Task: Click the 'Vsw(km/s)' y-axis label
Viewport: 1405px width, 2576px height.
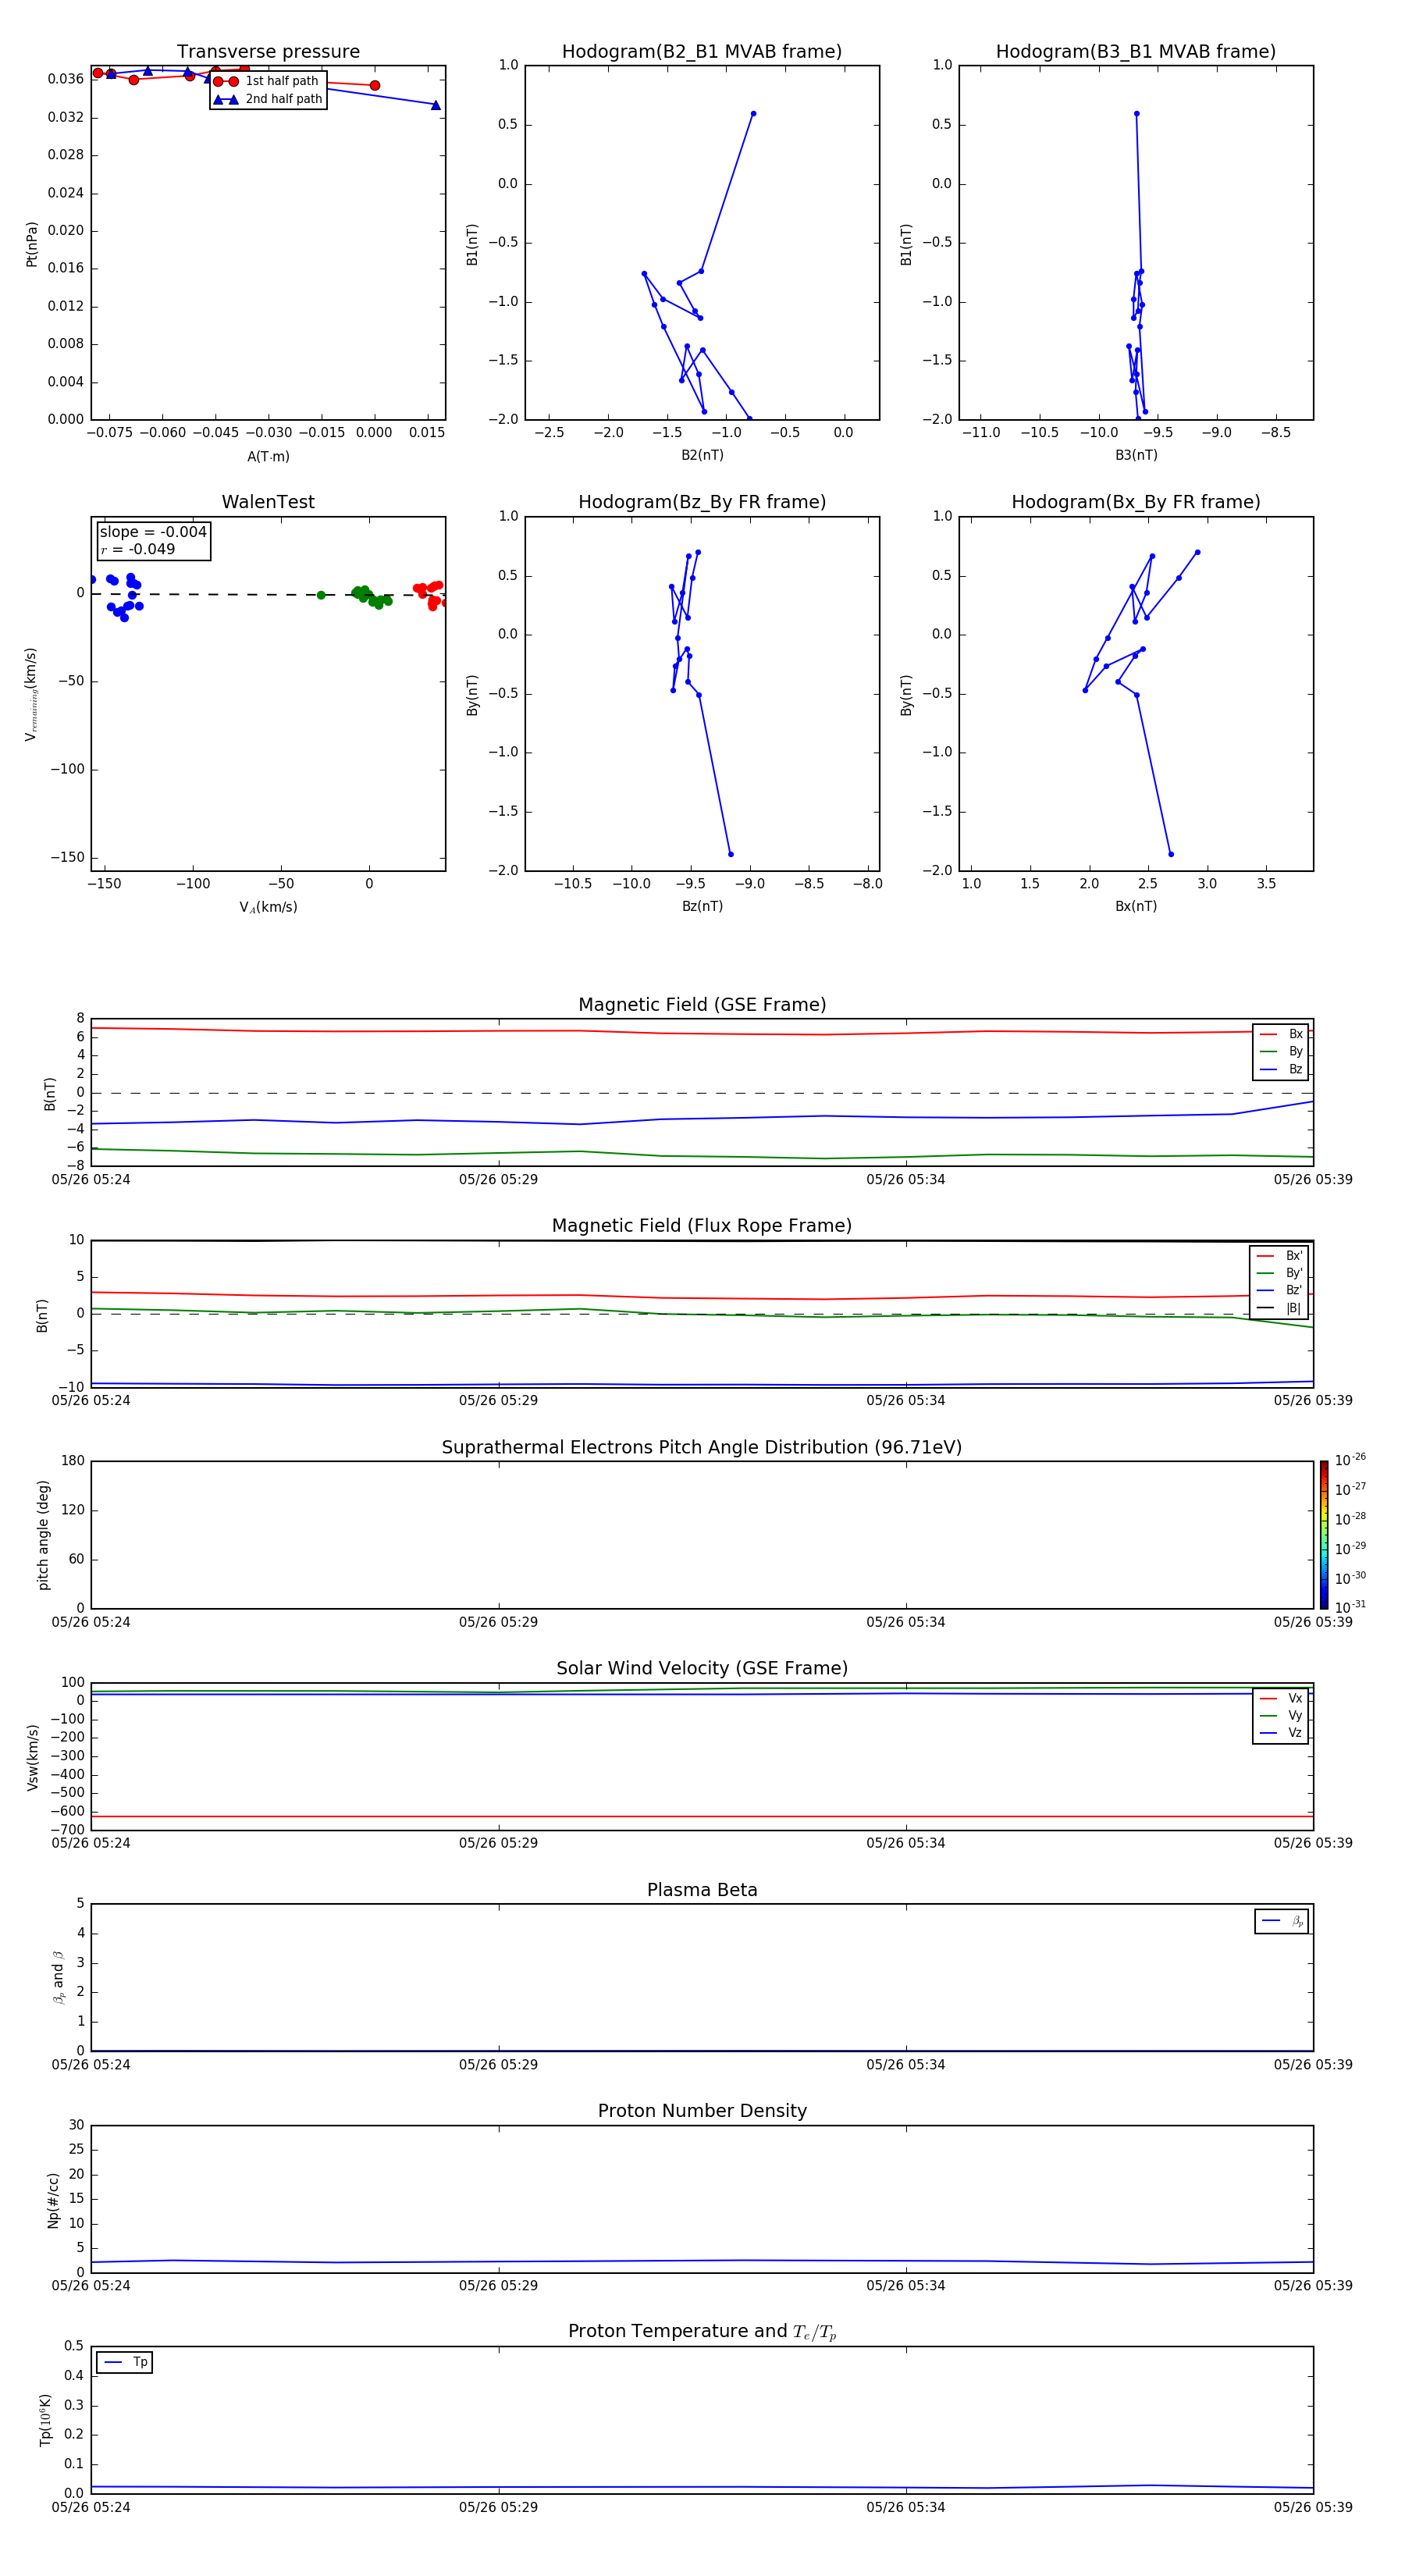Action: click(33, 1757)
